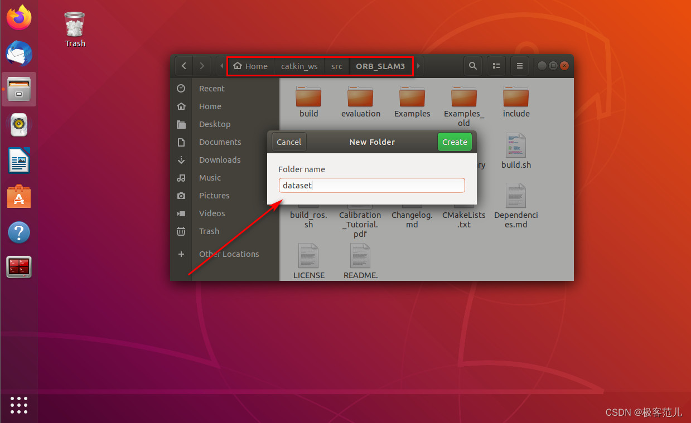Select the build folder
The height and width of the screenshot is (423, 691).
[x=308, y=101]
